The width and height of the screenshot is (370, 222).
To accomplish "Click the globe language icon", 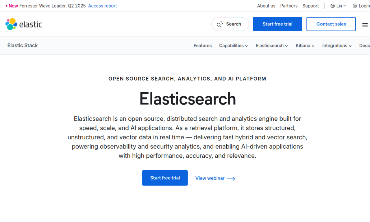I will [x=332, y=5].
